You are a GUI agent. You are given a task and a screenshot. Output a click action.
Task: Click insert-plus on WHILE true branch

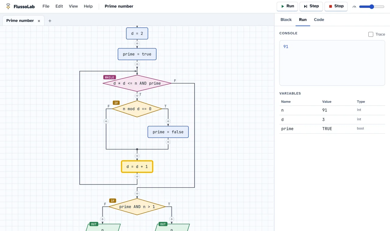(x=137, y=96)
